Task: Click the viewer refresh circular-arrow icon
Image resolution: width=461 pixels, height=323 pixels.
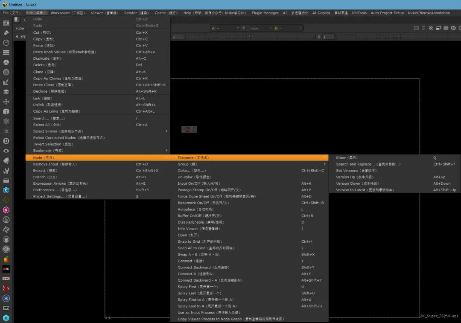Action: pyautogui.click(x=453, y=28)
